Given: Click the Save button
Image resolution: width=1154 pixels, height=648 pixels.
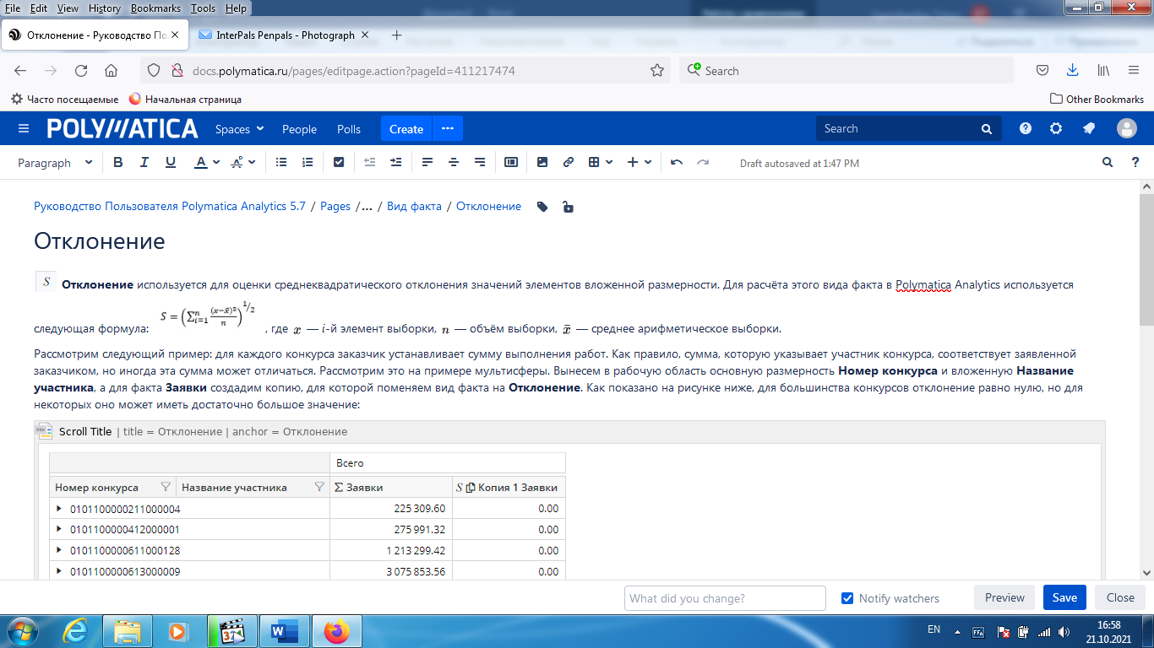Looking at the screenshot, I should pos(1064,597).
